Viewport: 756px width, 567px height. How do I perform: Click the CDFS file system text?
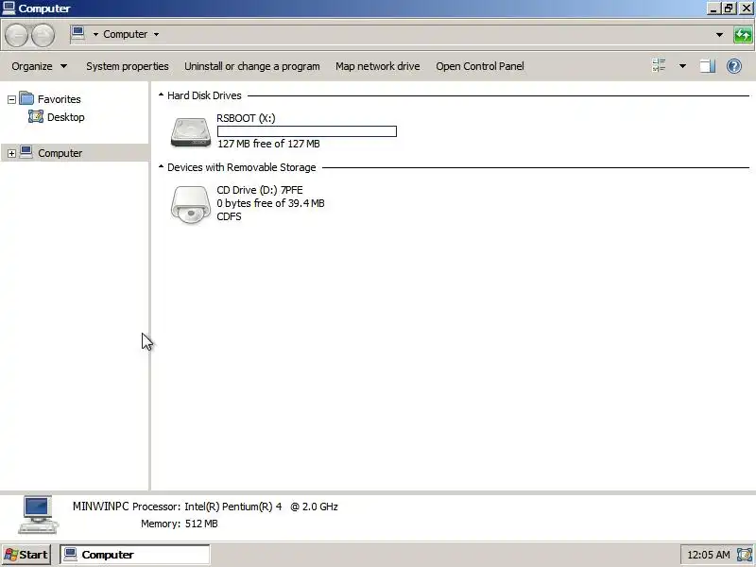point(229,216)
